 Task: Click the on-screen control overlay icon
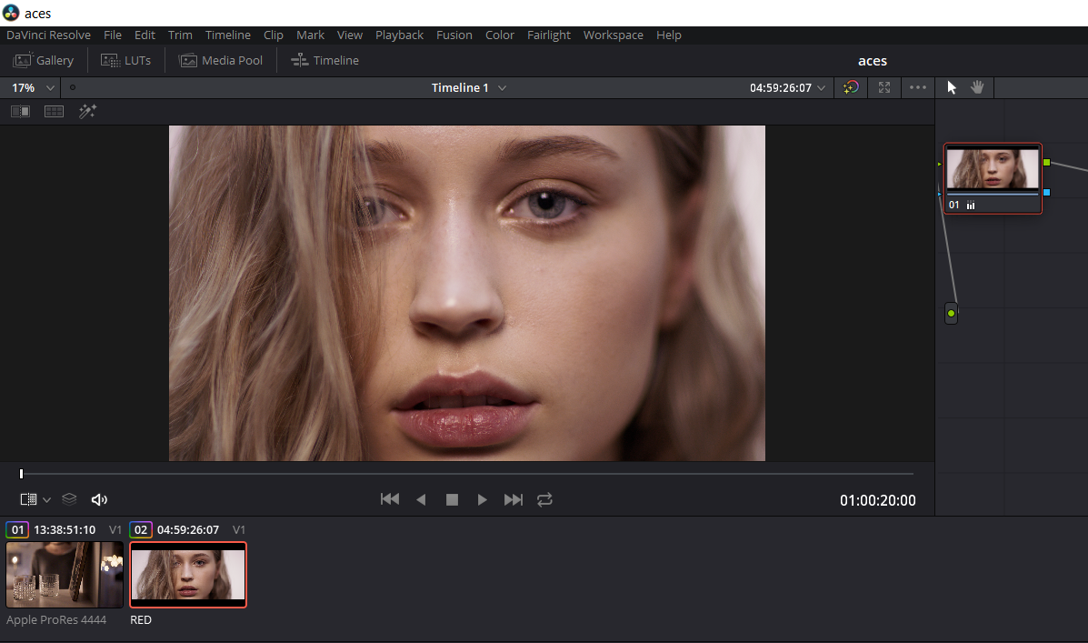click(28, 499)
